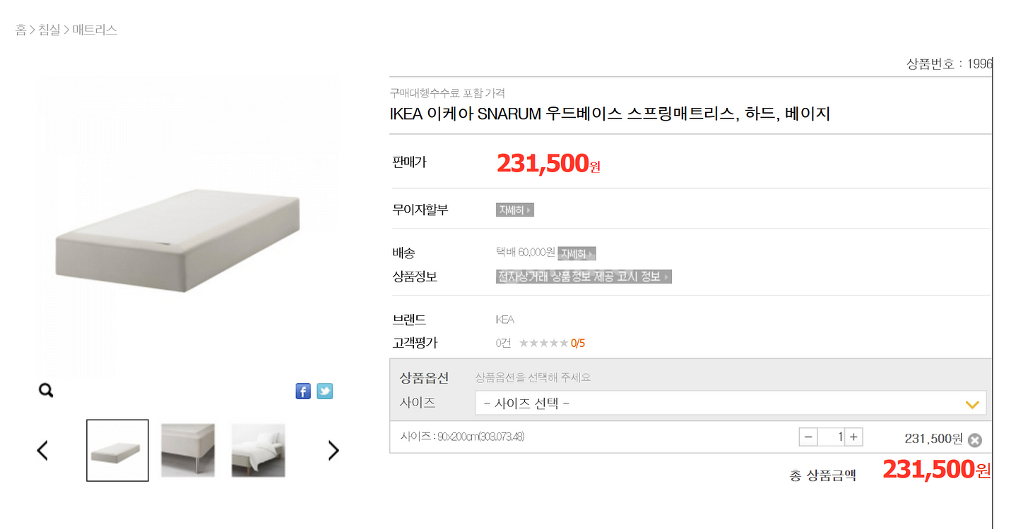Viewport: 1016px width, 529px height.
Task: Go to 매트리스 breadcrumb link
Action: (x=95, y=30)
